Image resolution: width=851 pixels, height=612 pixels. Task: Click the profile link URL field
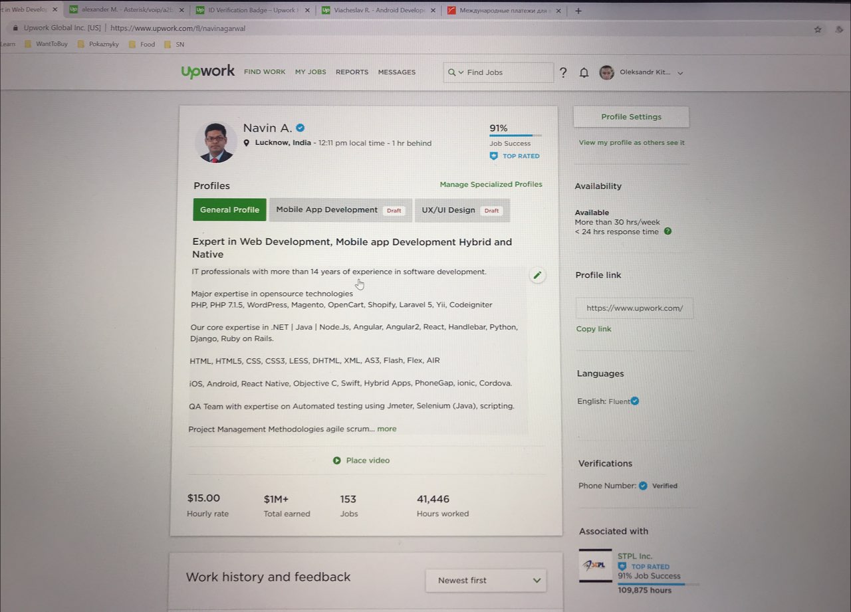[634, 308]
